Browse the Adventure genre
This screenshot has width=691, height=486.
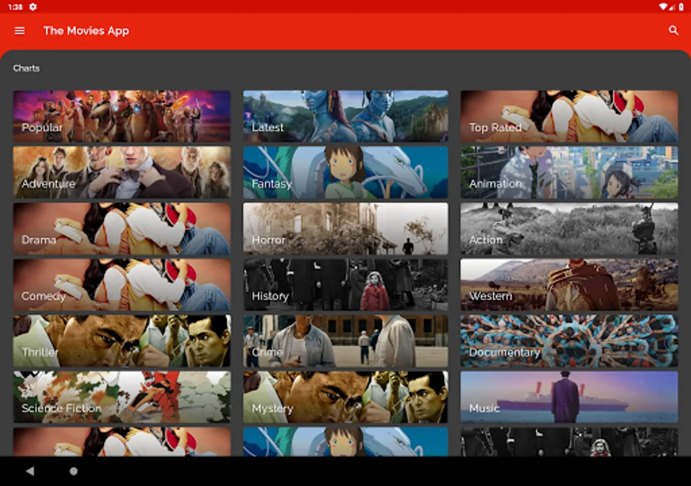point(122,172)
